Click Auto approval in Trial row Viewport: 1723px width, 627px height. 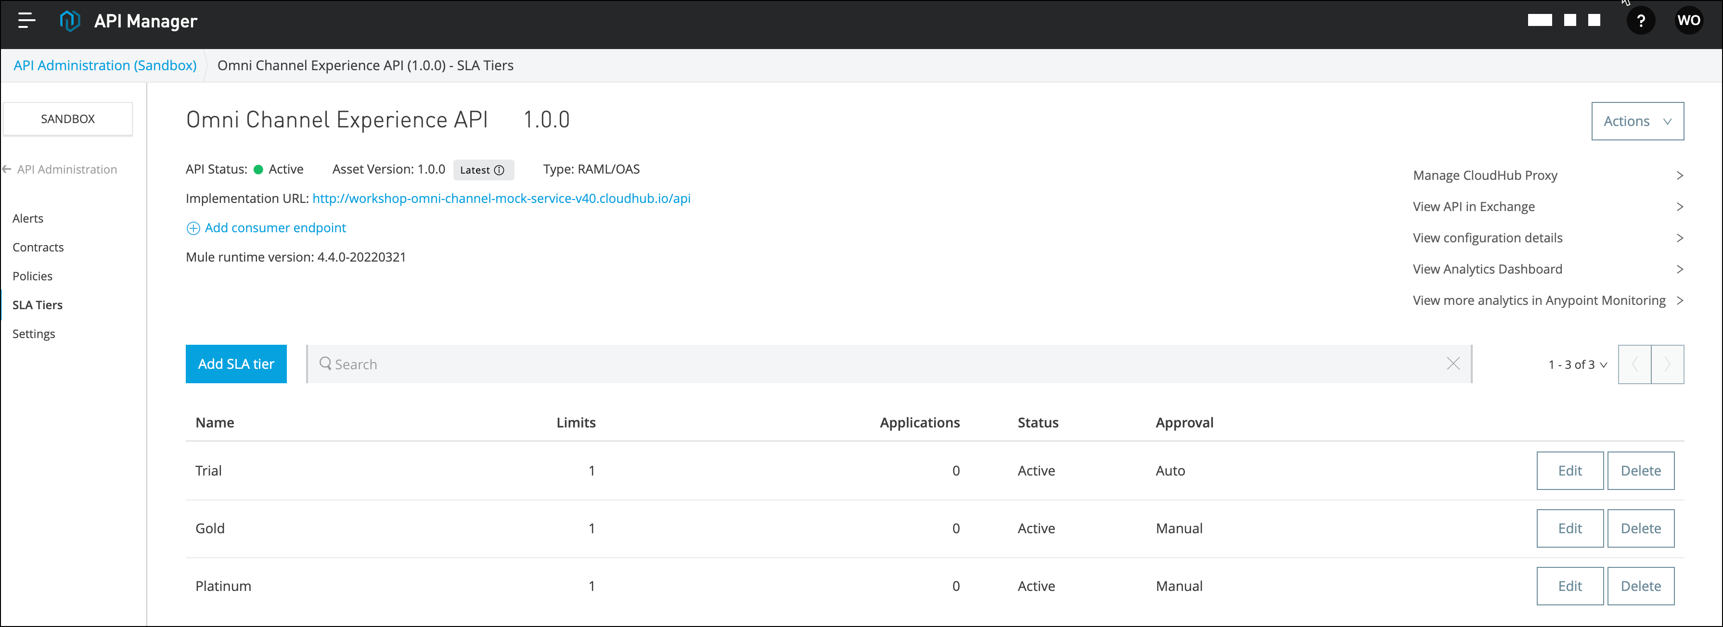1170,471
